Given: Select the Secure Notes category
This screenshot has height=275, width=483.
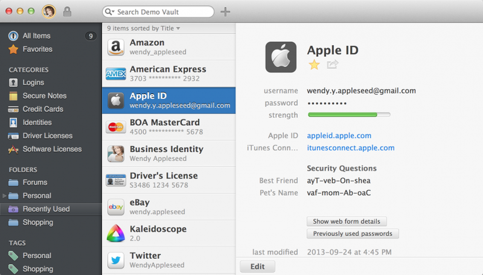Looking at the screenshot, I should (44, 96).
